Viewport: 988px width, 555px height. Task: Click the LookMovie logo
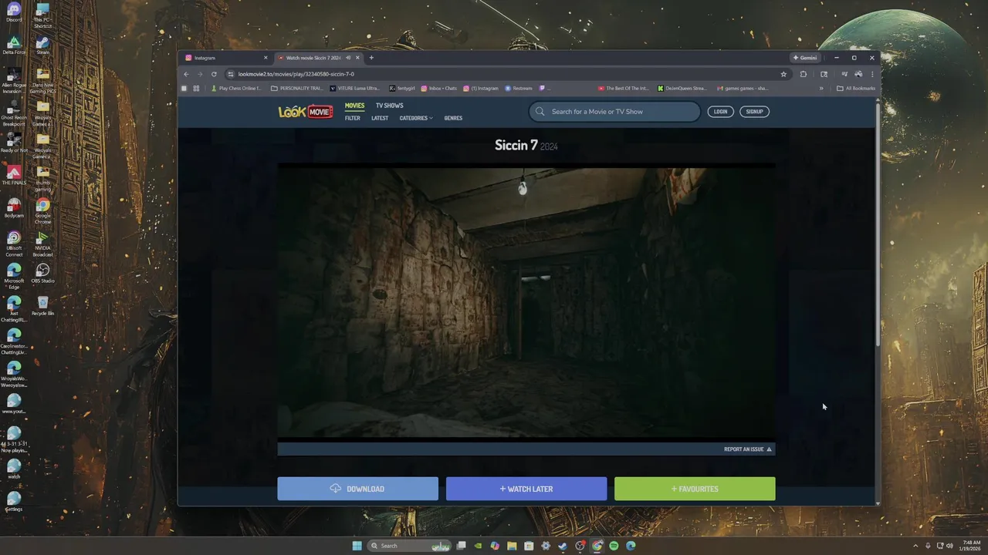306,112
